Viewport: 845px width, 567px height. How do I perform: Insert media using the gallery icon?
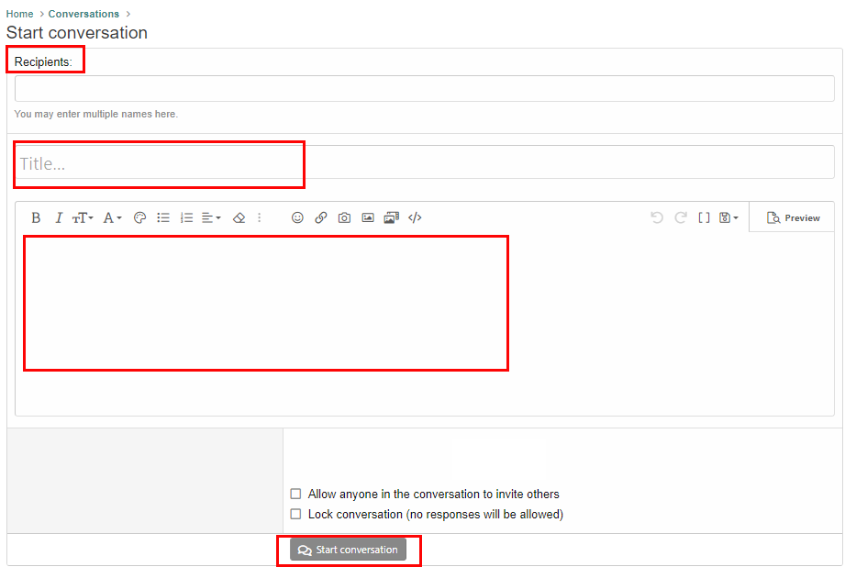391,217
